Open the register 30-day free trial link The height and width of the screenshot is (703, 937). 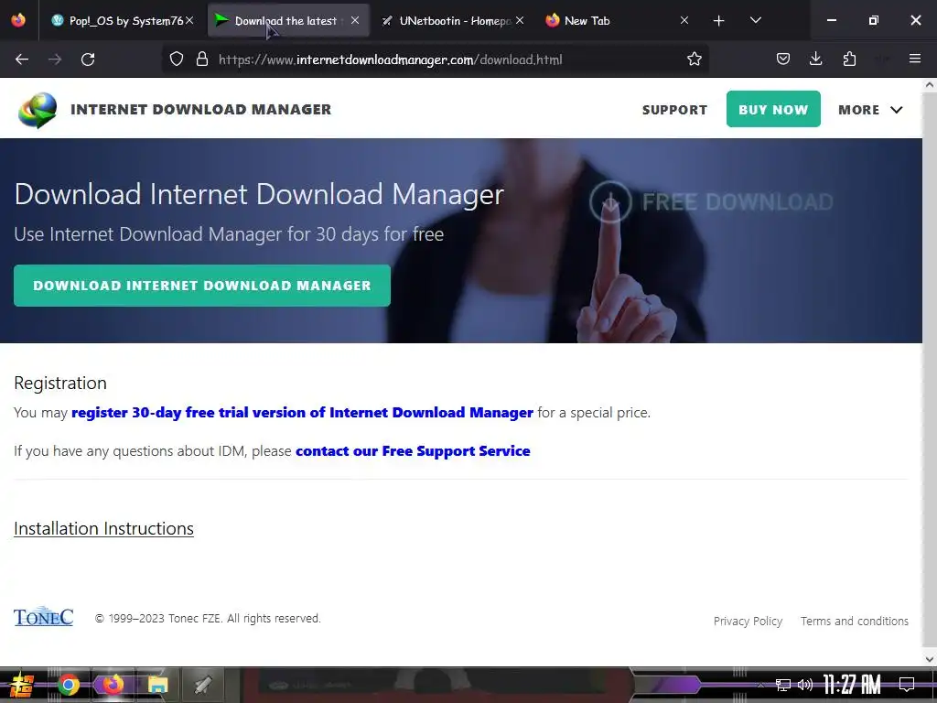302,413
